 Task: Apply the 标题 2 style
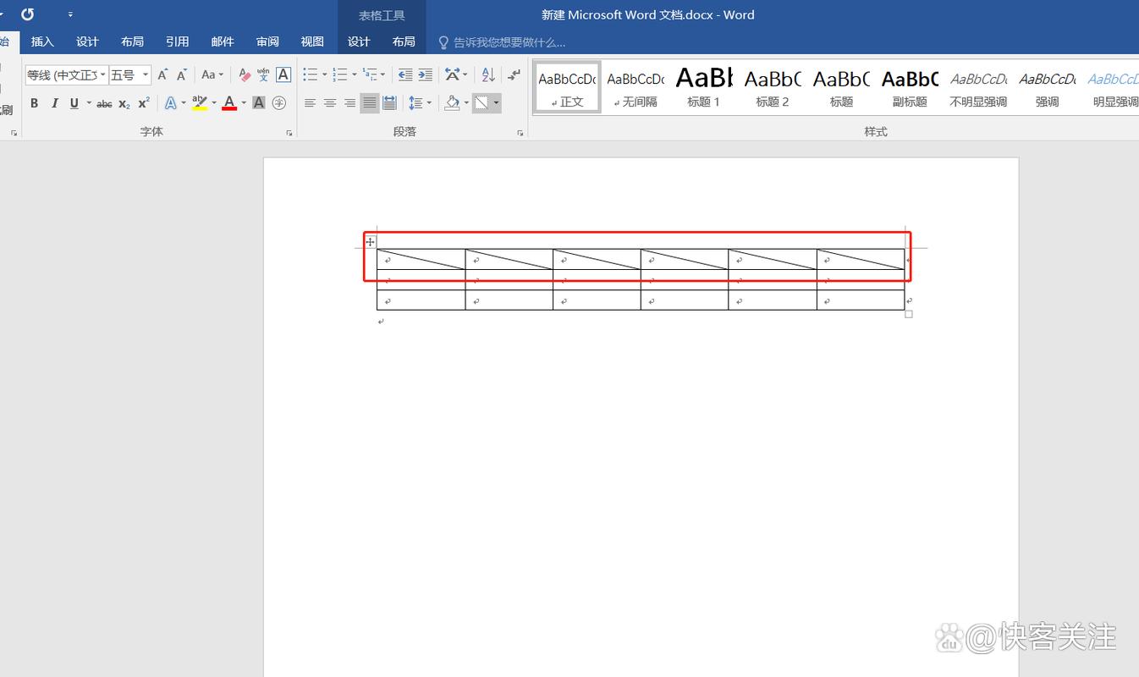pyautogui.click(x=773, y=87)
